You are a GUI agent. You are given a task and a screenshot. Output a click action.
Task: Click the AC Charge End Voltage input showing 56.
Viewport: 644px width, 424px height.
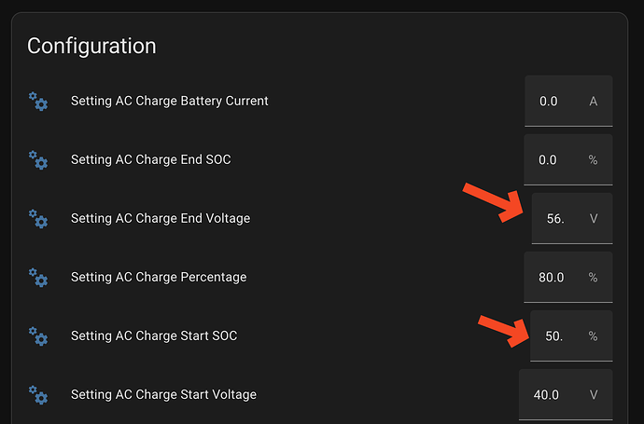click(x=556, y=218)
